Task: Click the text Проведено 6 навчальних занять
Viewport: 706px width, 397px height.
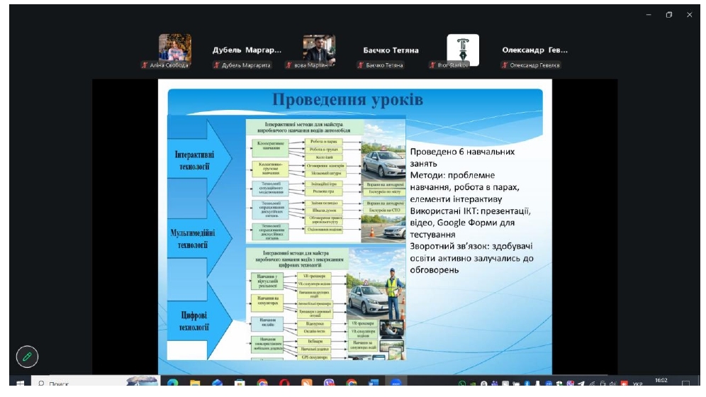Action: [462, 157]
